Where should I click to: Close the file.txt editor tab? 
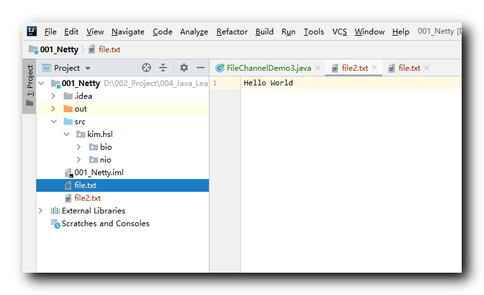click(427, 68)
